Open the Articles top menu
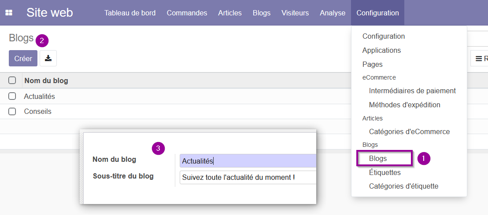Image resolution: width=488 pixels, height=215 pixels. [x=229, y=13]
